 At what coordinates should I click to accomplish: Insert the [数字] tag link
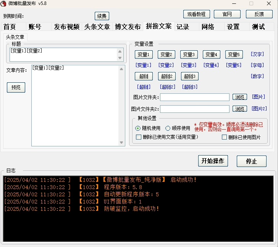(x=257, y=76)
